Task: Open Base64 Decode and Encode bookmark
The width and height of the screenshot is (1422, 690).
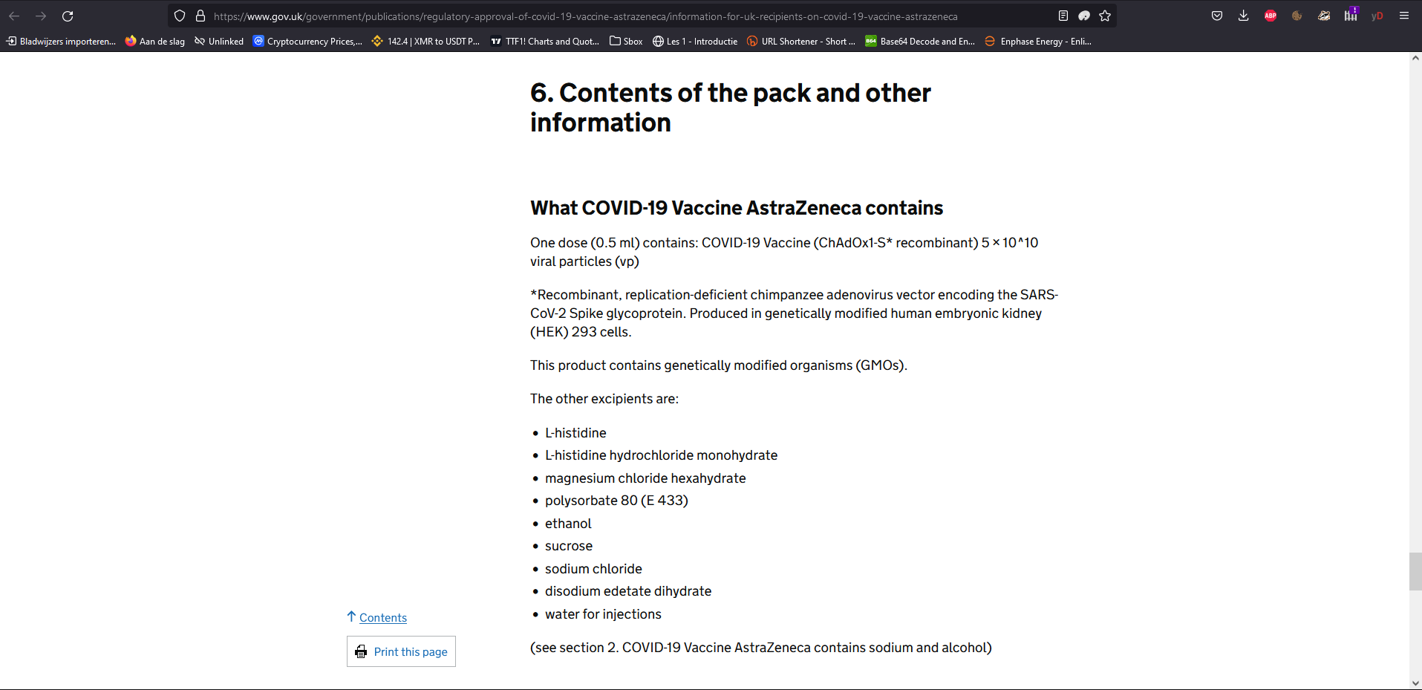Action: tap(919, 42)
